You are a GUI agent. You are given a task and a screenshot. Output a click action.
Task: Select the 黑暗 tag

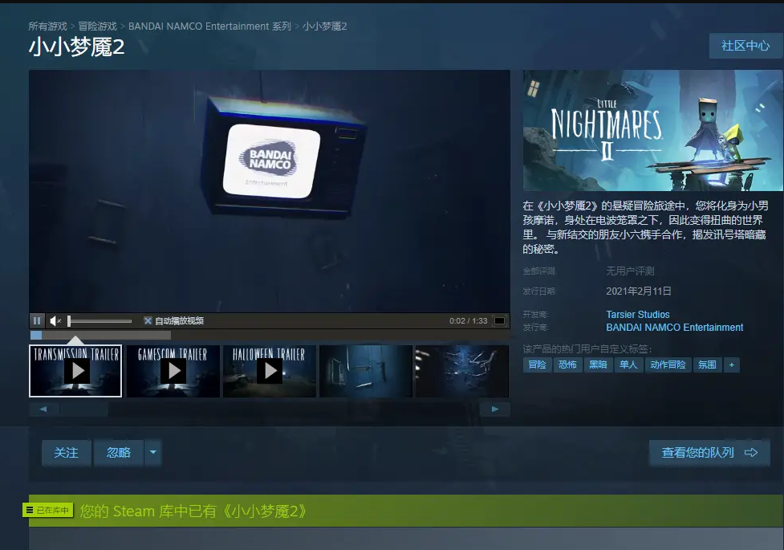598,365
